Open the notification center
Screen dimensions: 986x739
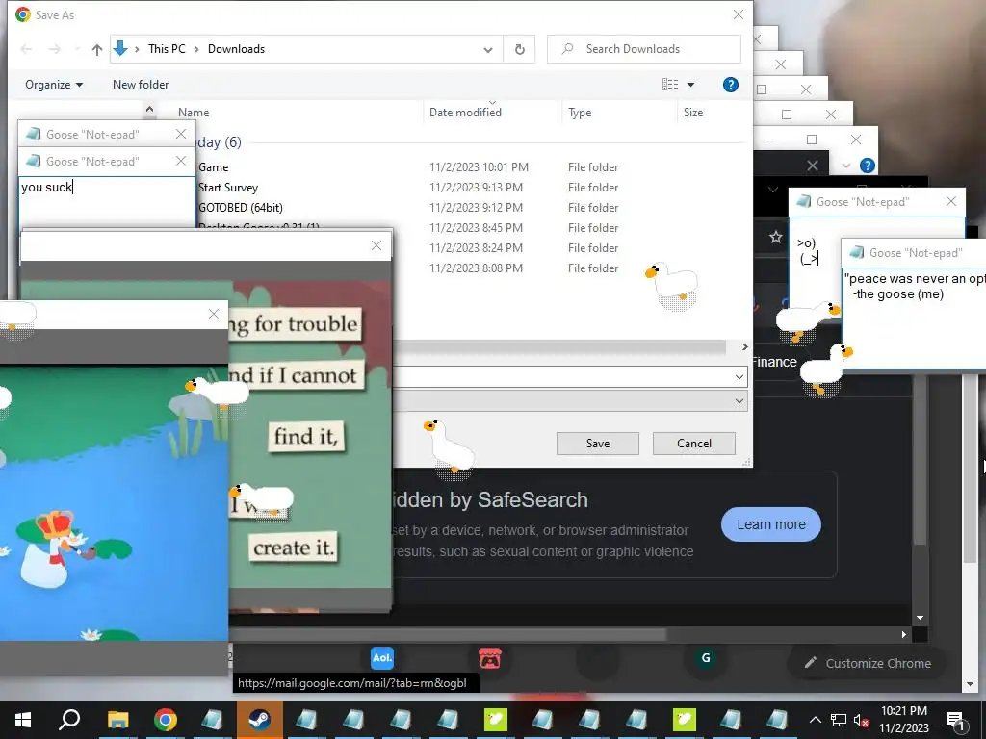click(x=955, y=720)
